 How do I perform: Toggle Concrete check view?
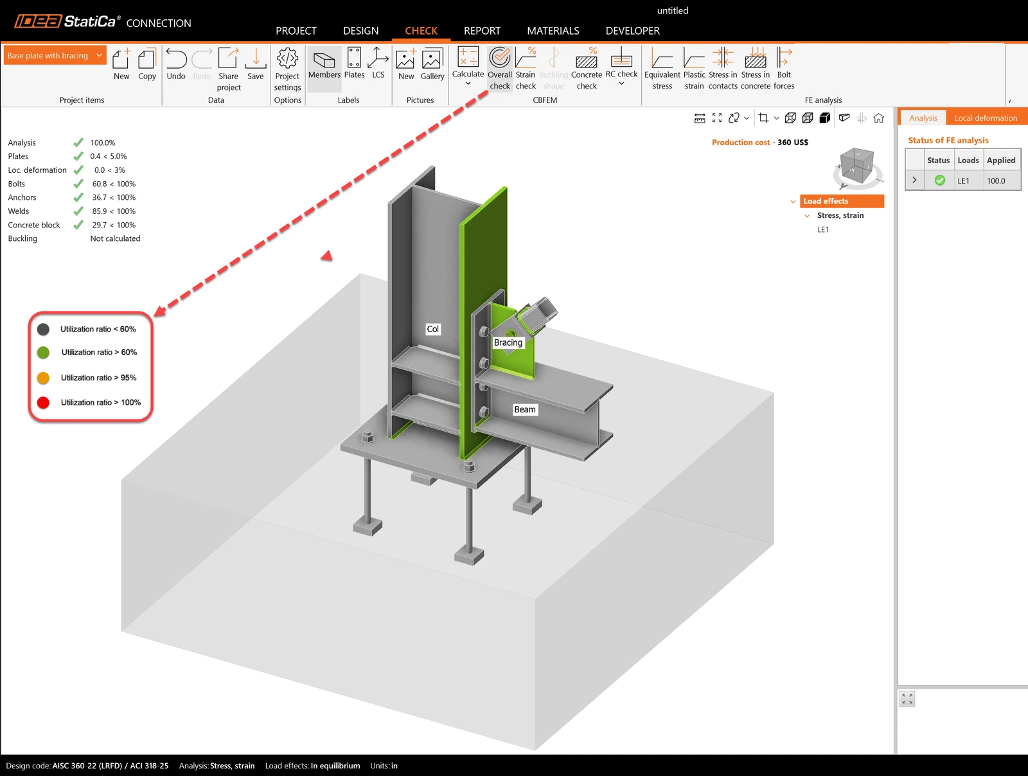(x=587, y=69)
